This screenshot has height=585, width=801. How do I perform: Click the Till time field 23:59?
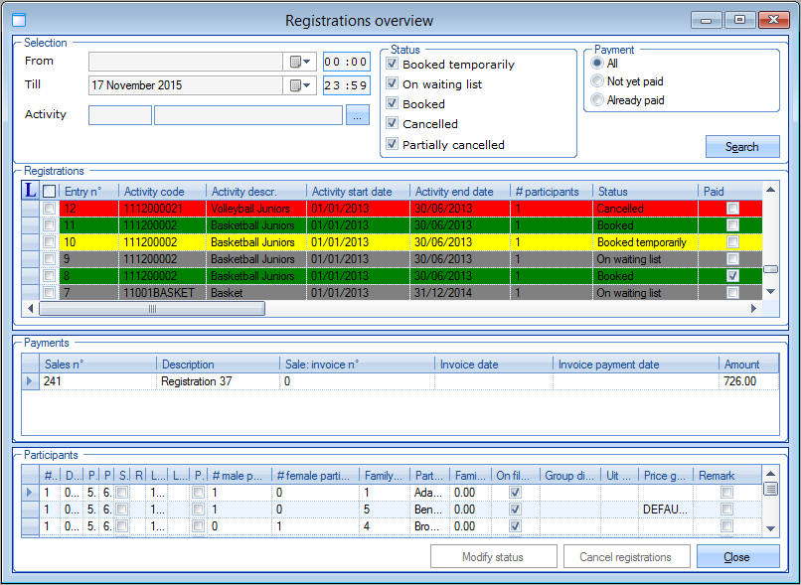pyautogui.click(x=346, y=85)
